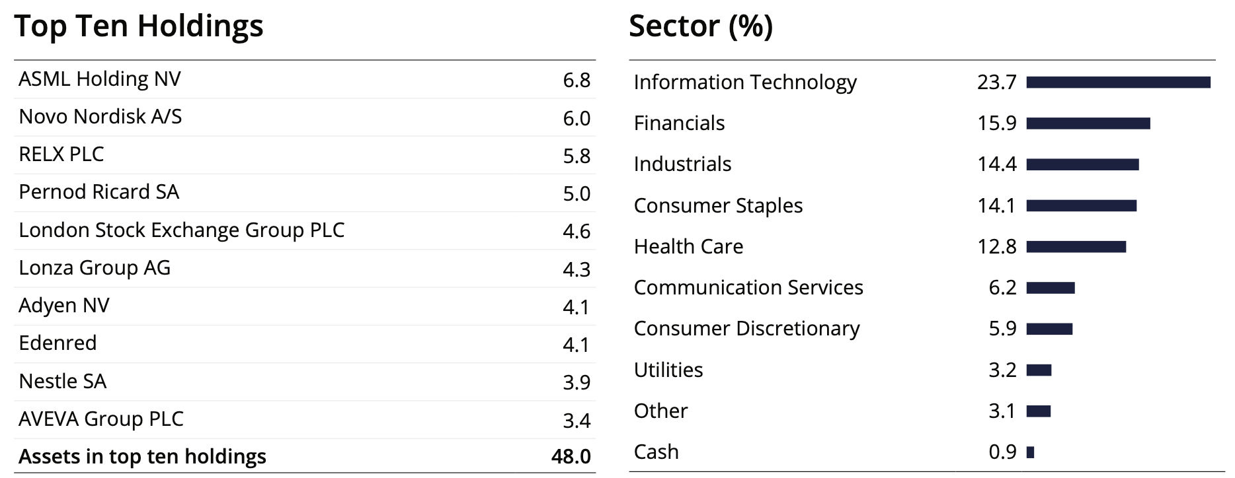Viewport: 1235px width, 478px height.
Task: Select AVEVA Group PLC in the table
Action: point(101,419)
